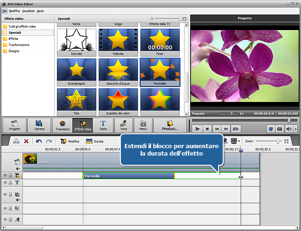The width and height of the screenshot is (301, 231).
Task: Click the playback speed slider
Action: click(232, 113)
